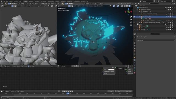
Task: Click the properties panel search field
Action: tap(155, 34)
